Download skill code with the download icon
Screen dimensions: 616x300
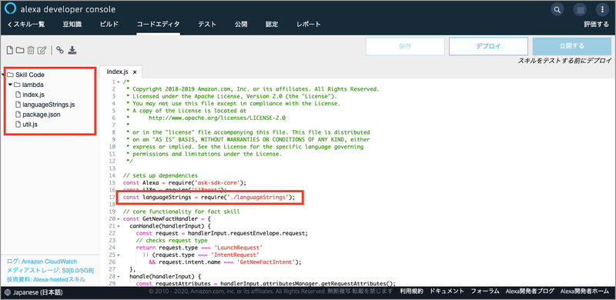point(72,50)
